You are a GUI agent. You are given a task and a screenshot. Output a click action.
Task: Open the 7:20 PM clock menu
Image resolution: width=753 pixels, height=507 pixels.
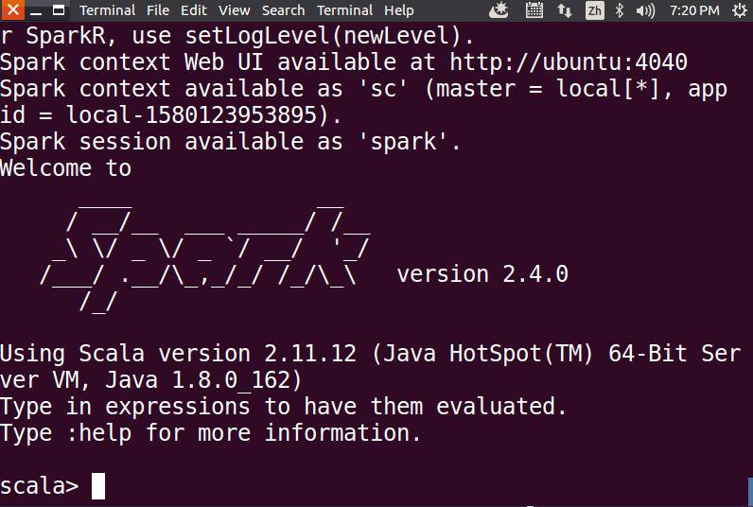[x=694, y=10]
